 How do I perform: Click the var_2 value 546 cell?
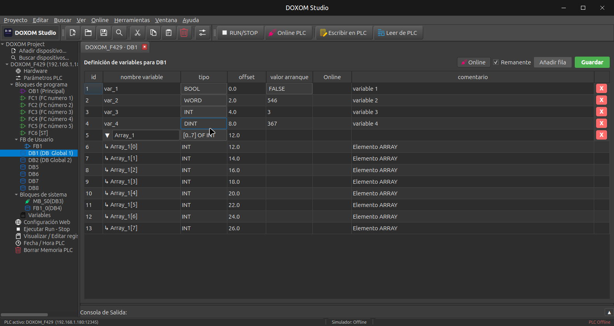(289, 100)
